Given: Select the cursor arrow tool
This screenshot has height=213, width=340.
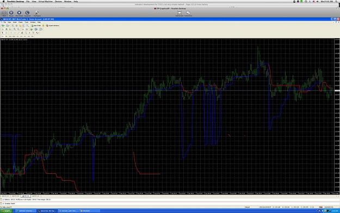Looking at the screenshot, I should pos(3,33).
